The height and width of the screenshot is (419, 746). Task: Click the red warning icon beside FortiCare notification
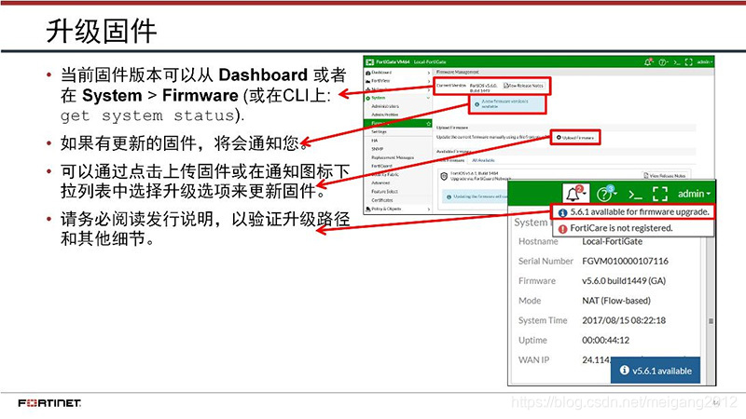coord(562,228)
